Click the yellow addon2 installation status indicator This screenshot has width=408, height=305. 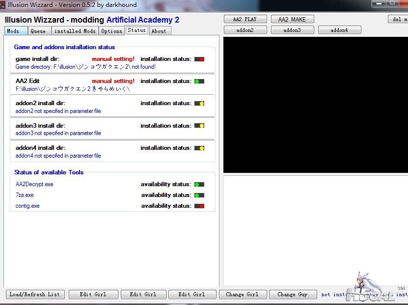pyautogui.click(x=199, y=104)
